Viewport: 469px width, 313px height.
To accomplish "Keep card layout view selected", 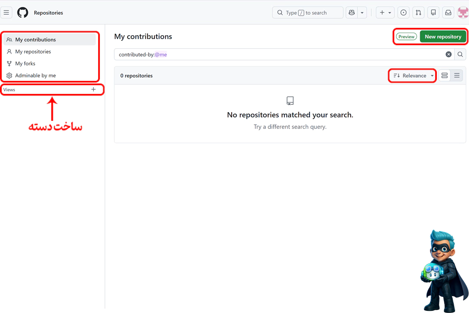I will pos(444,75).
